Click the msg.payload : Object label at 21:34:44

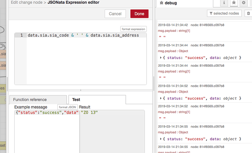point(173,51)
